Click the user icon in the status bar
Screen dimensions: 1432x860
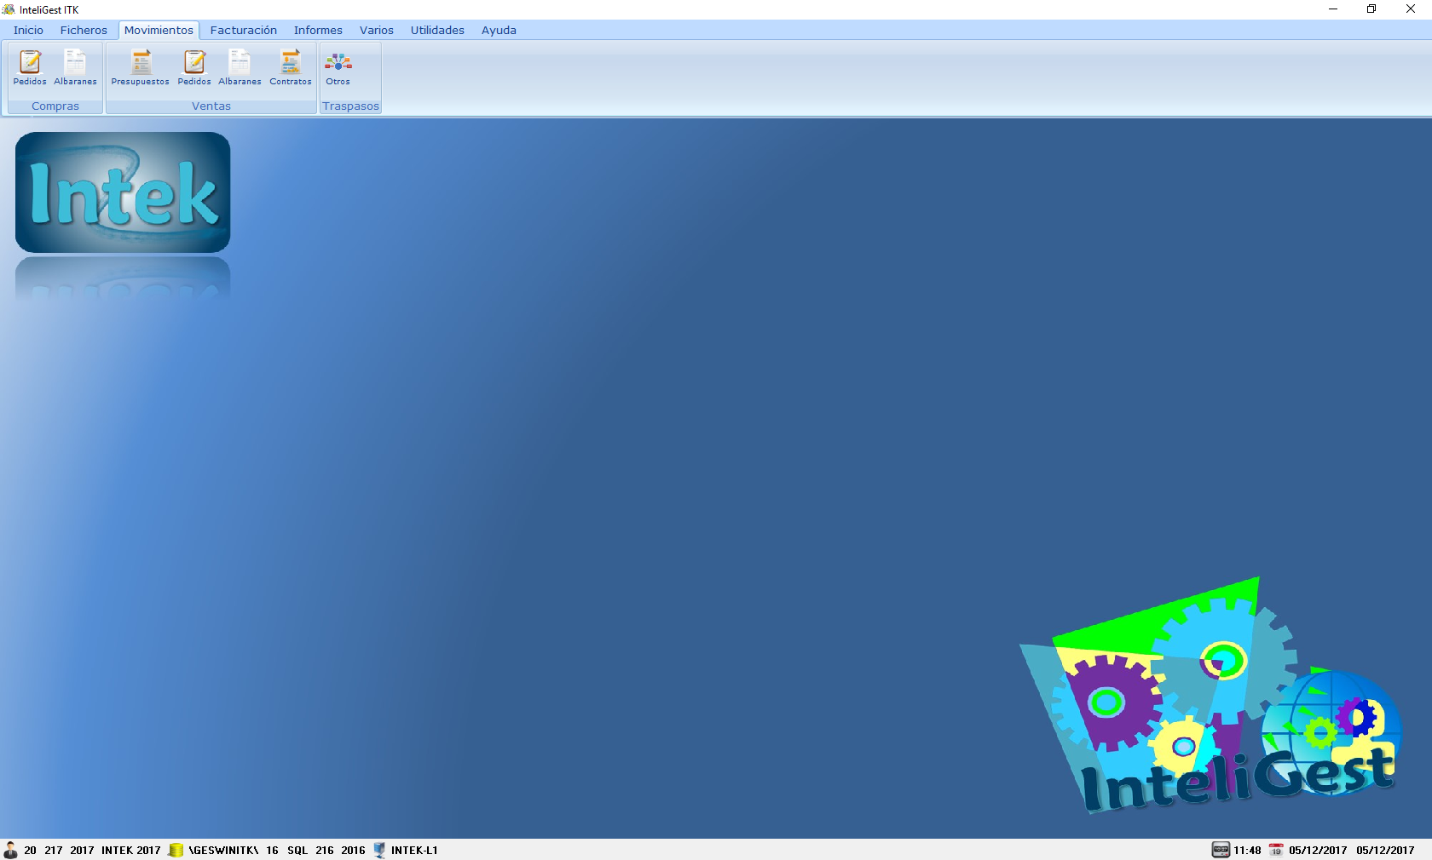pos(10,850)
